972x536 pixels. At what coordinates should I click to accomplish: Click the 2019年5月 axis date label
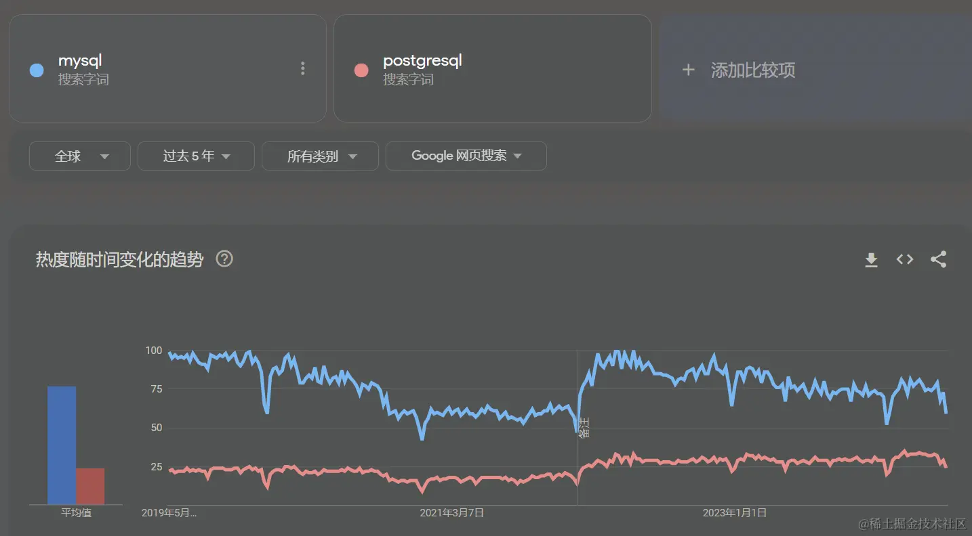tap(169, 513)
